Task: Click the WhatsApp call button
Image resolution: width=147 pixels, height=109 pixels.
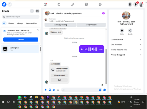Action: coord(59,75)
